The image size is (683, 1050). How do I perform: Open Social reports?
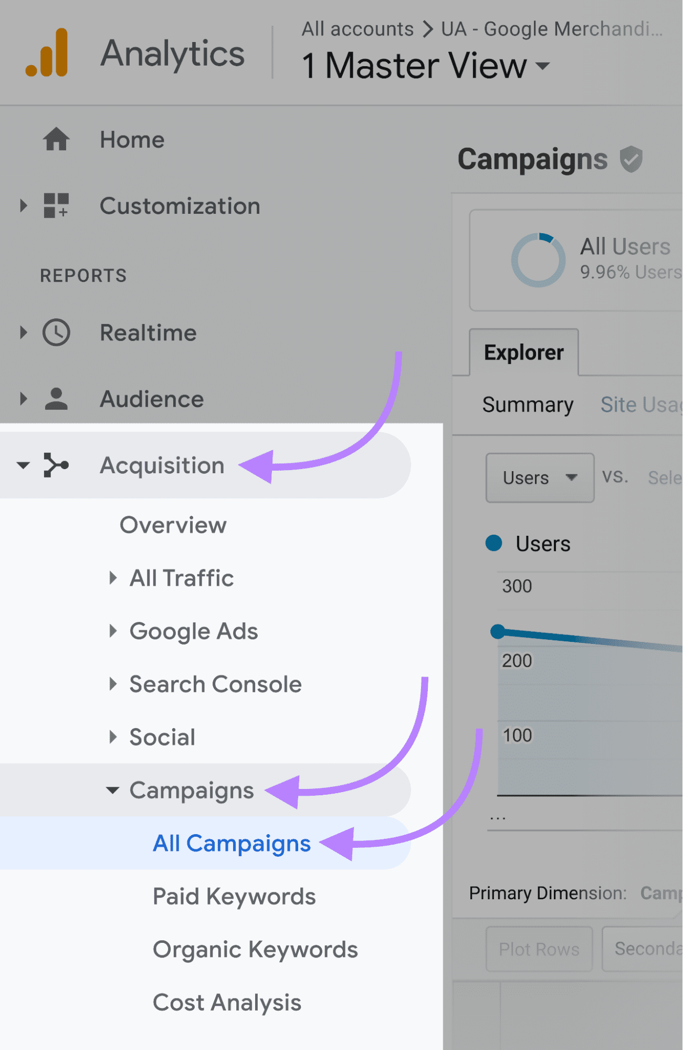tap(162, 737)
